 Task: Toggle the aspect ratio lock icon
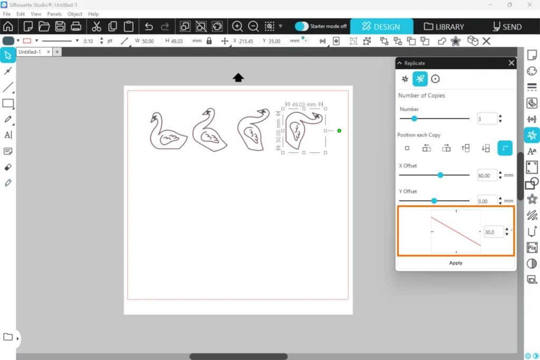click(209, 41)
